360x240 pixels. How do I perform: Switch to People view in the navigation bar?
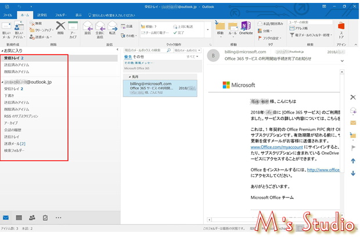coord(32,217)
